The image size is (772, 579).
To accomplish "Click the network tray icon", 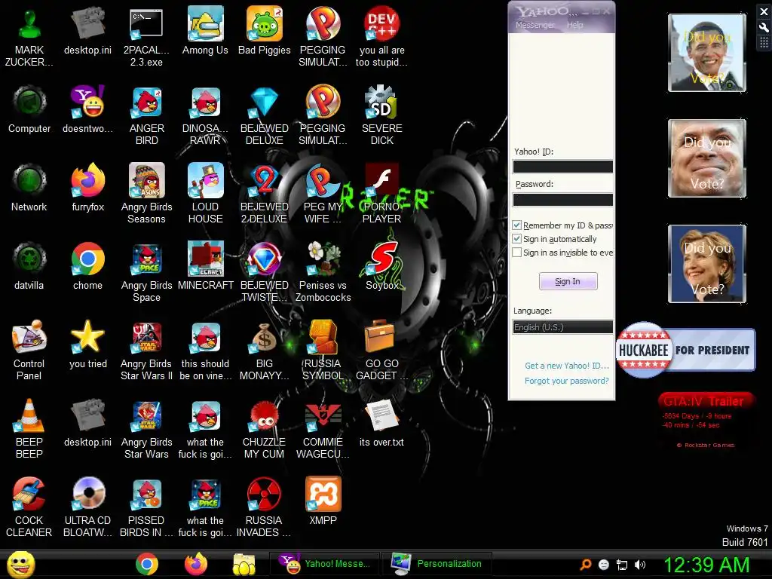I will click(622, 565).
